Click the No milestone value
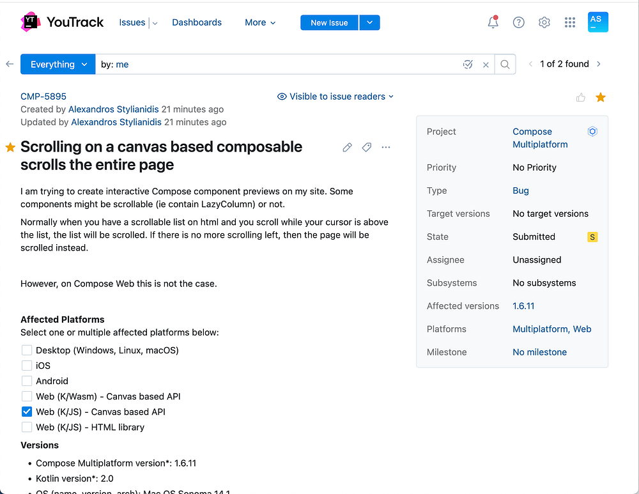 click(x=539, y=352)
